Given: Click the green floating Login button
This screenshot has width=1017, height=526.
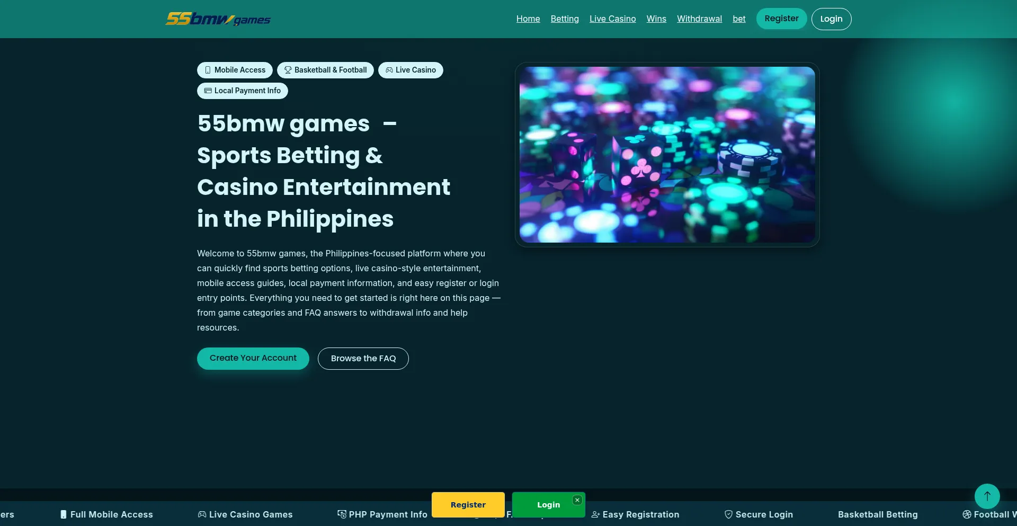Looking at the screenshot, I should (549, 505).
